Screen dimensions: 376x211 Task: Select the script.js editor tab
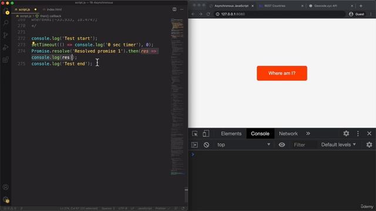[25, 9]
